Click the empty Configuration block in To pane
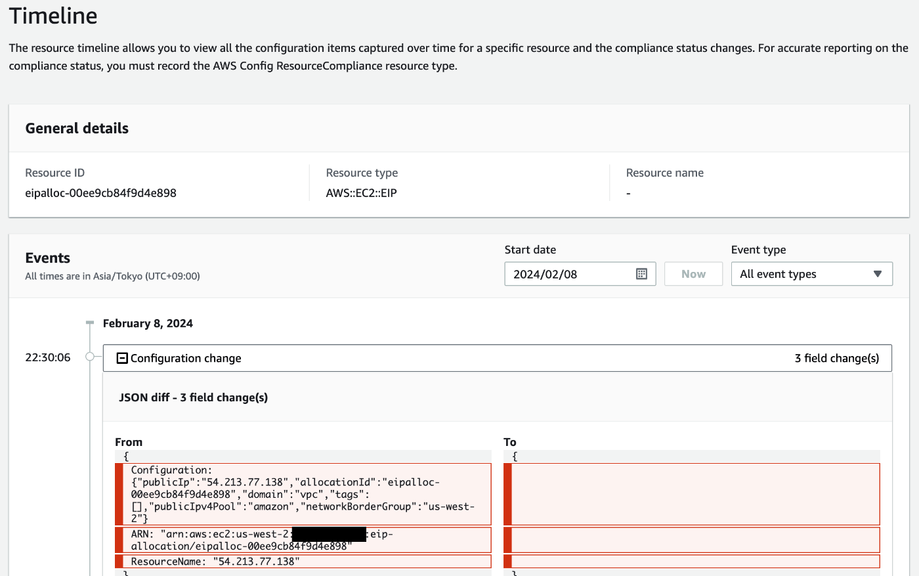 [692, 494]
